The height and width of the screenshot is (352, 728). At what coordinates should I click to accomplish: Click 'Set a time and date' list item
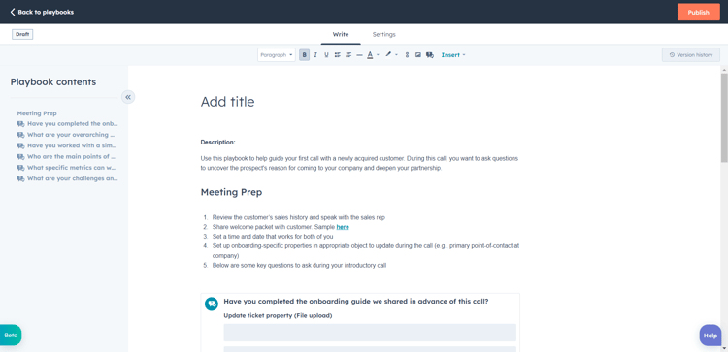[x=273, y=237]
